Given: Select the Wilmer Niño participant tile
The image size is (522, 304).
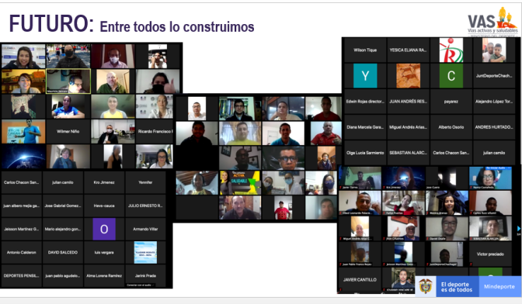Looking at the screenshot, I should [68, 131].
